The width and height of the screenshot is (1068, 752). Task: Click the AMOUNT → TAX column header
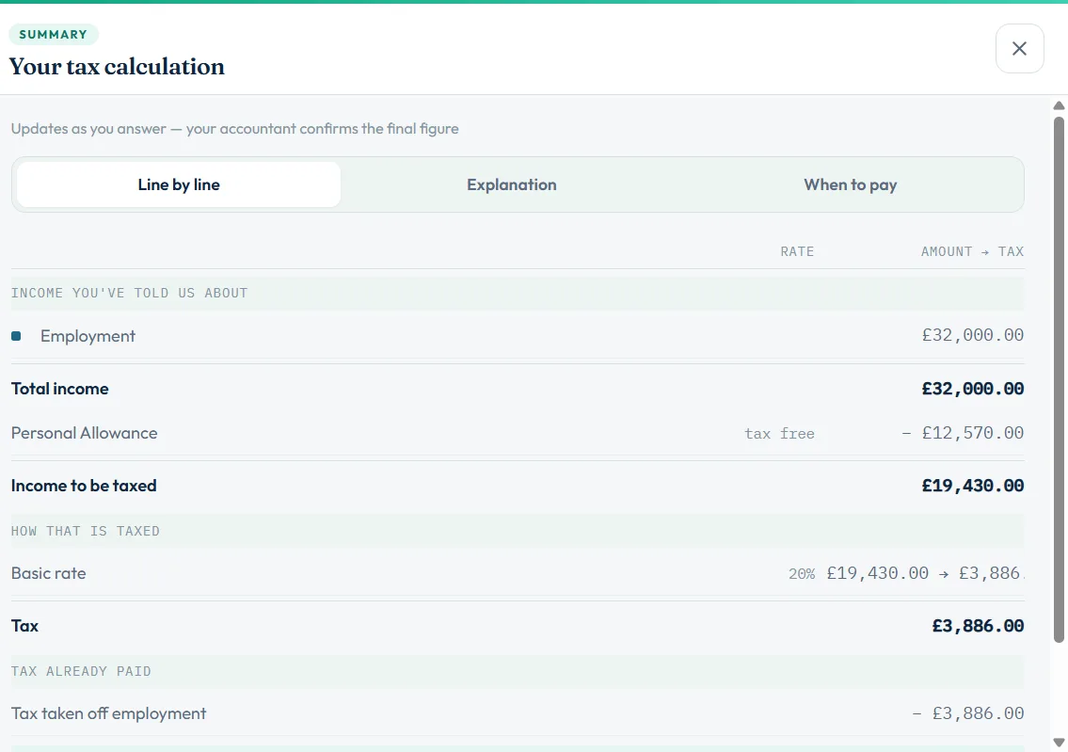click(973, 252)
